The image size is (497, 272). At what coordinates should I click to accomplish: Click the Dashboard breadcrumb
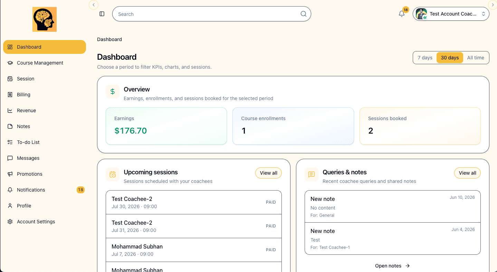(x=109, y=39)
